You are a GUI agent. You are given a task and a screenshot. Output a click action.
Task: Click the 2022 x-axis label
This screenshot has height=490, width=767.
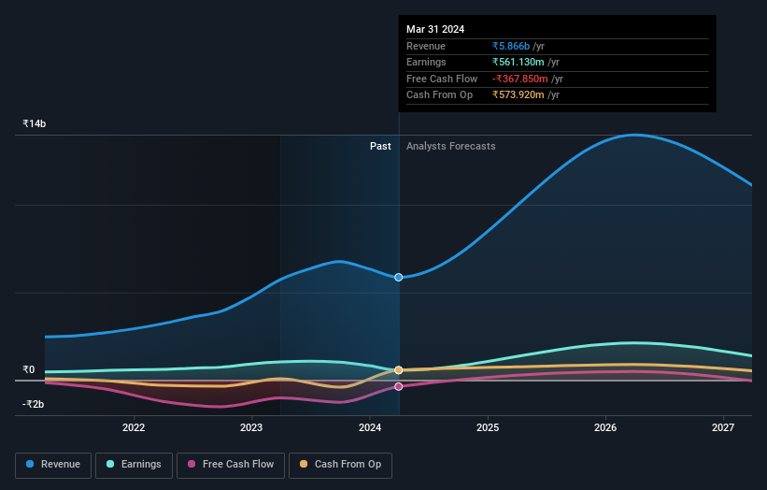click(x=134, y=428)
